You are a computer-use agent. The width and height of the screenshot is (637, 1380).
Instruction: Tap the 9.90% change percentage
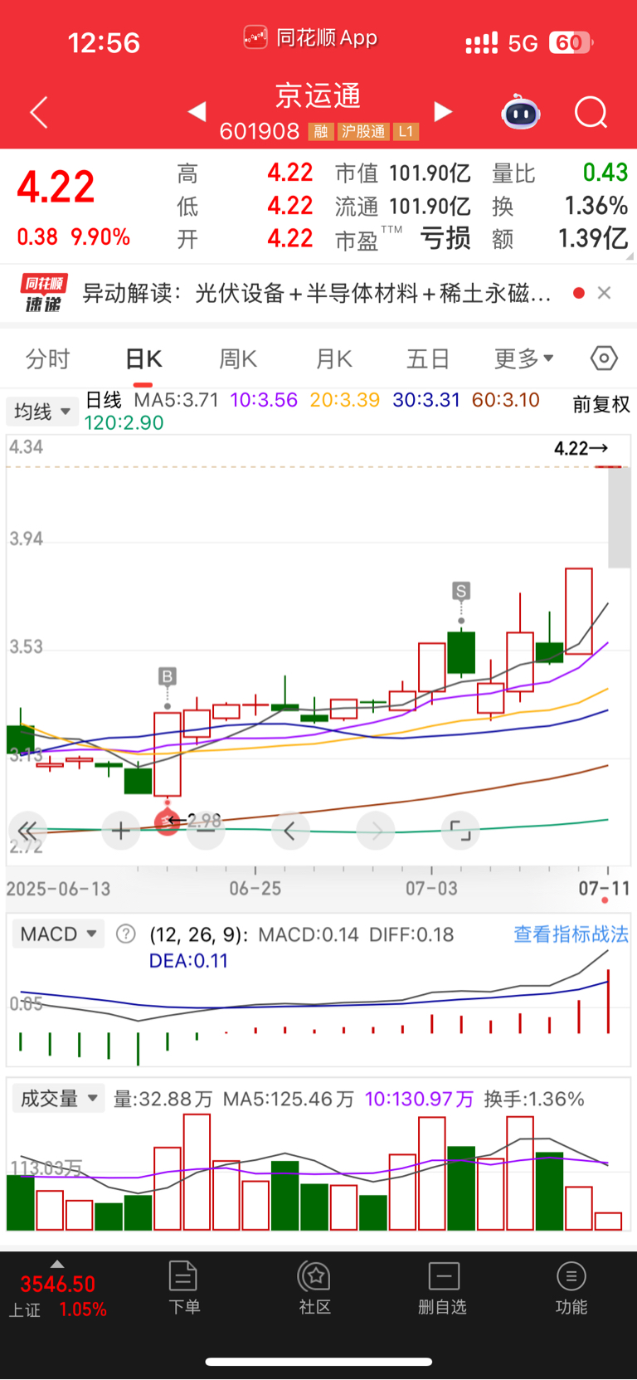[100, 237]
